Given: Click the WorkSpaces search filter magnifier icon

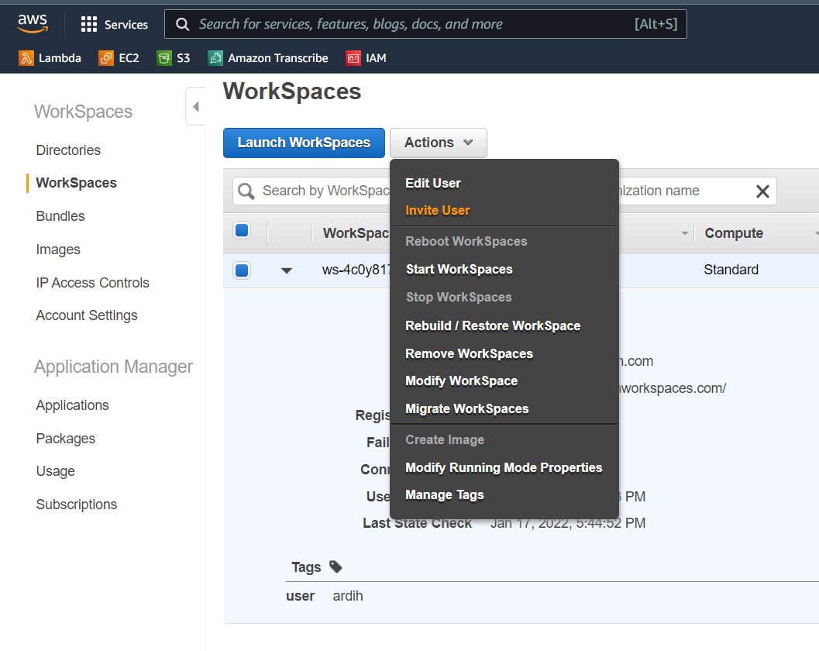Looking at the screenshot, I should pyautogui.click(x=246, y=191).
